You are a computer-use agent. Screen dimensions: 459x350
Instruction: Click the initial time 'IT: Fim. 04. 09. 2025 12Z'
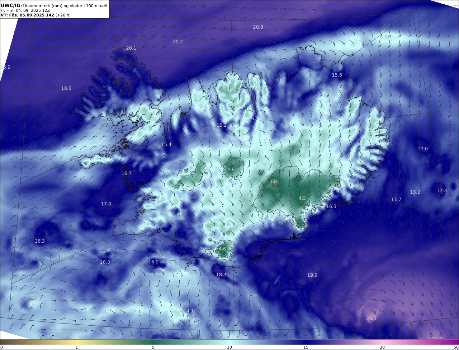pos(25,10)
